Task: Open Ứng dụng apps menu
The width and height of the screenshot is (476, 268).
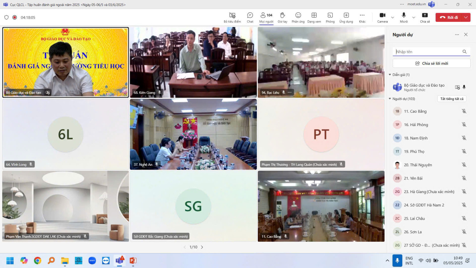Action: coord(346,17)
